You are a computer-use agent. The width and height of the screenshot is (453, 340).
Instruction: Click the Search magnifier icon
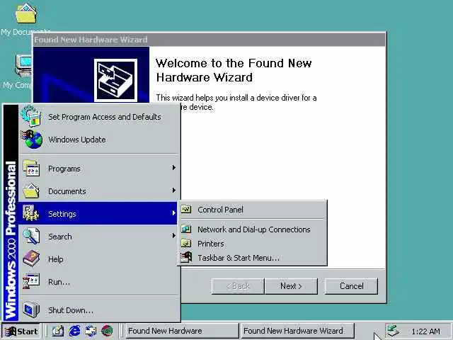(31, 236)
